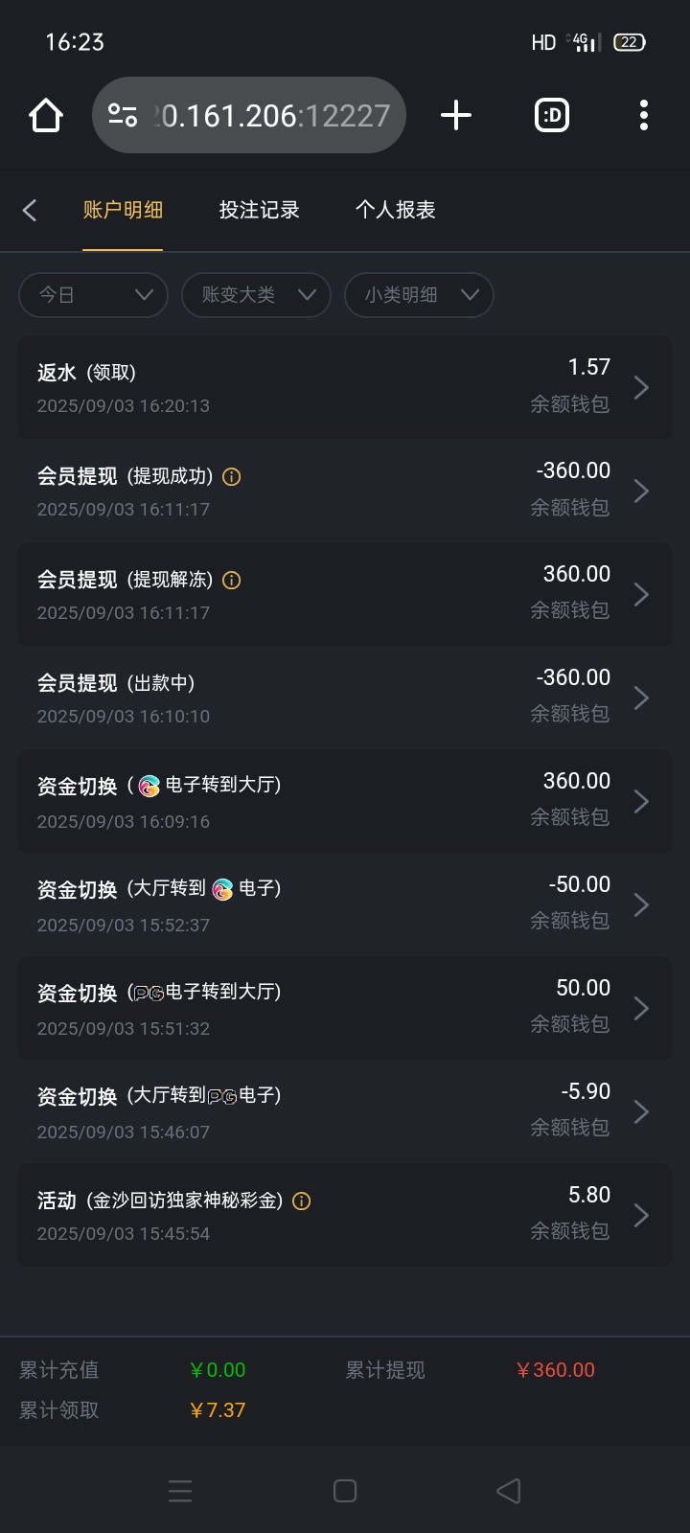Open the browser three-dot menu
Viewport: 690px width, 1533px height.
[x=643, y=116]
